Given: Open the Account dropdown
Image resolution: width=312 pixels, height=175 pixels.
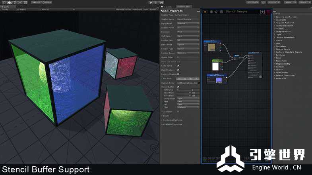Looking at the screenshot, I should 273,3.
